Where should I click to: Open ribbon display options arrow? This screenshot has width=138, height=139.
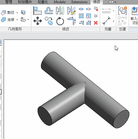115,2
